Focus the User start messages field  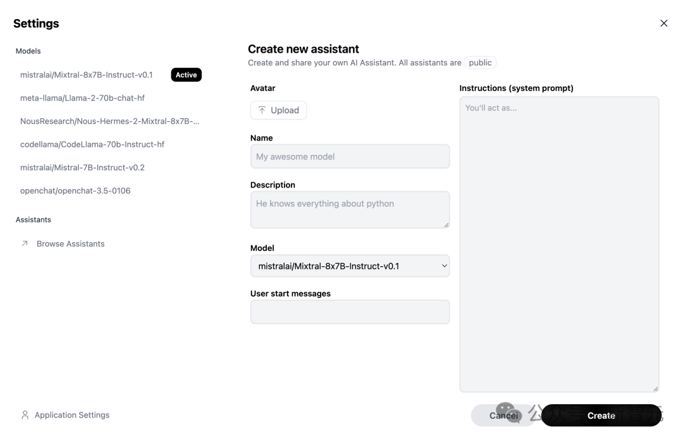pyautogui.click(x=350, y=312)
